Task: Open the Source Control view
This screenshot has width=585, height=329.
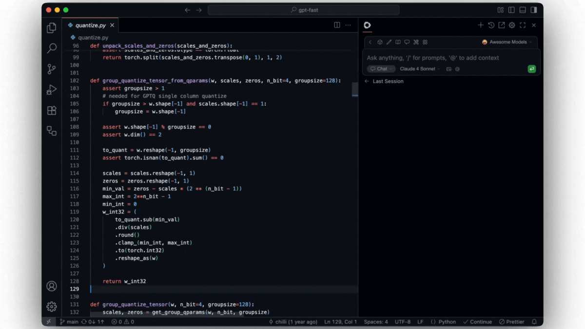Action: click(x=52, y=69)
